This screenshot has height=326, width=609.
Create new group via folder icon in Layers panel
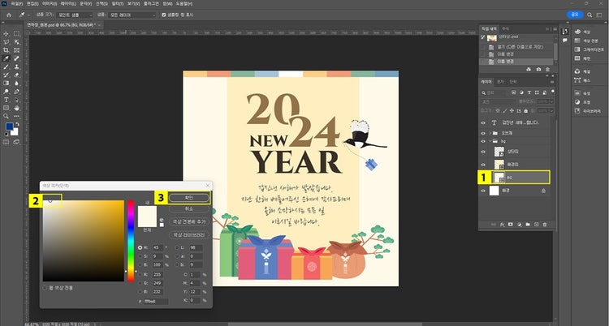click(528, 225)
